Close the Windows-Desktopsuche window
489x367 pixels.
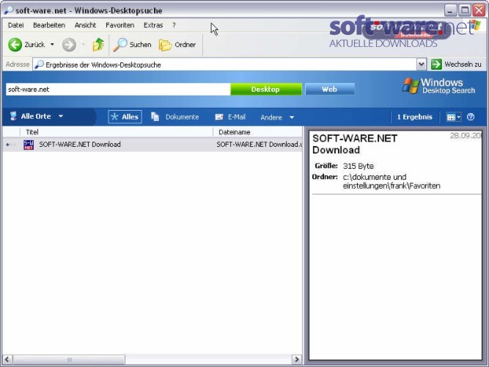click(479, 10)
